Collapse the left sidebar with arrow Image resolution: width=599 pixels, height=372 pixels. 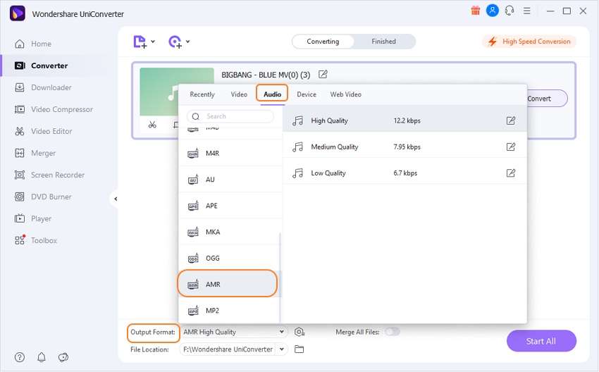click(x=116, y=199)
